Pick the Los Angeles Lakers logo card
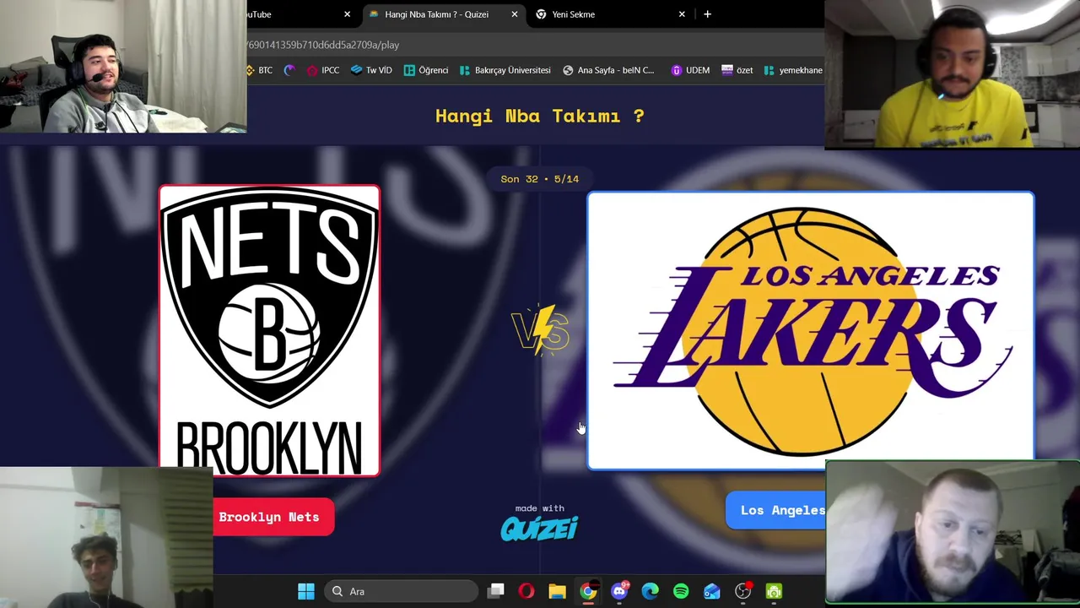1080x608 pixels. 810,329
